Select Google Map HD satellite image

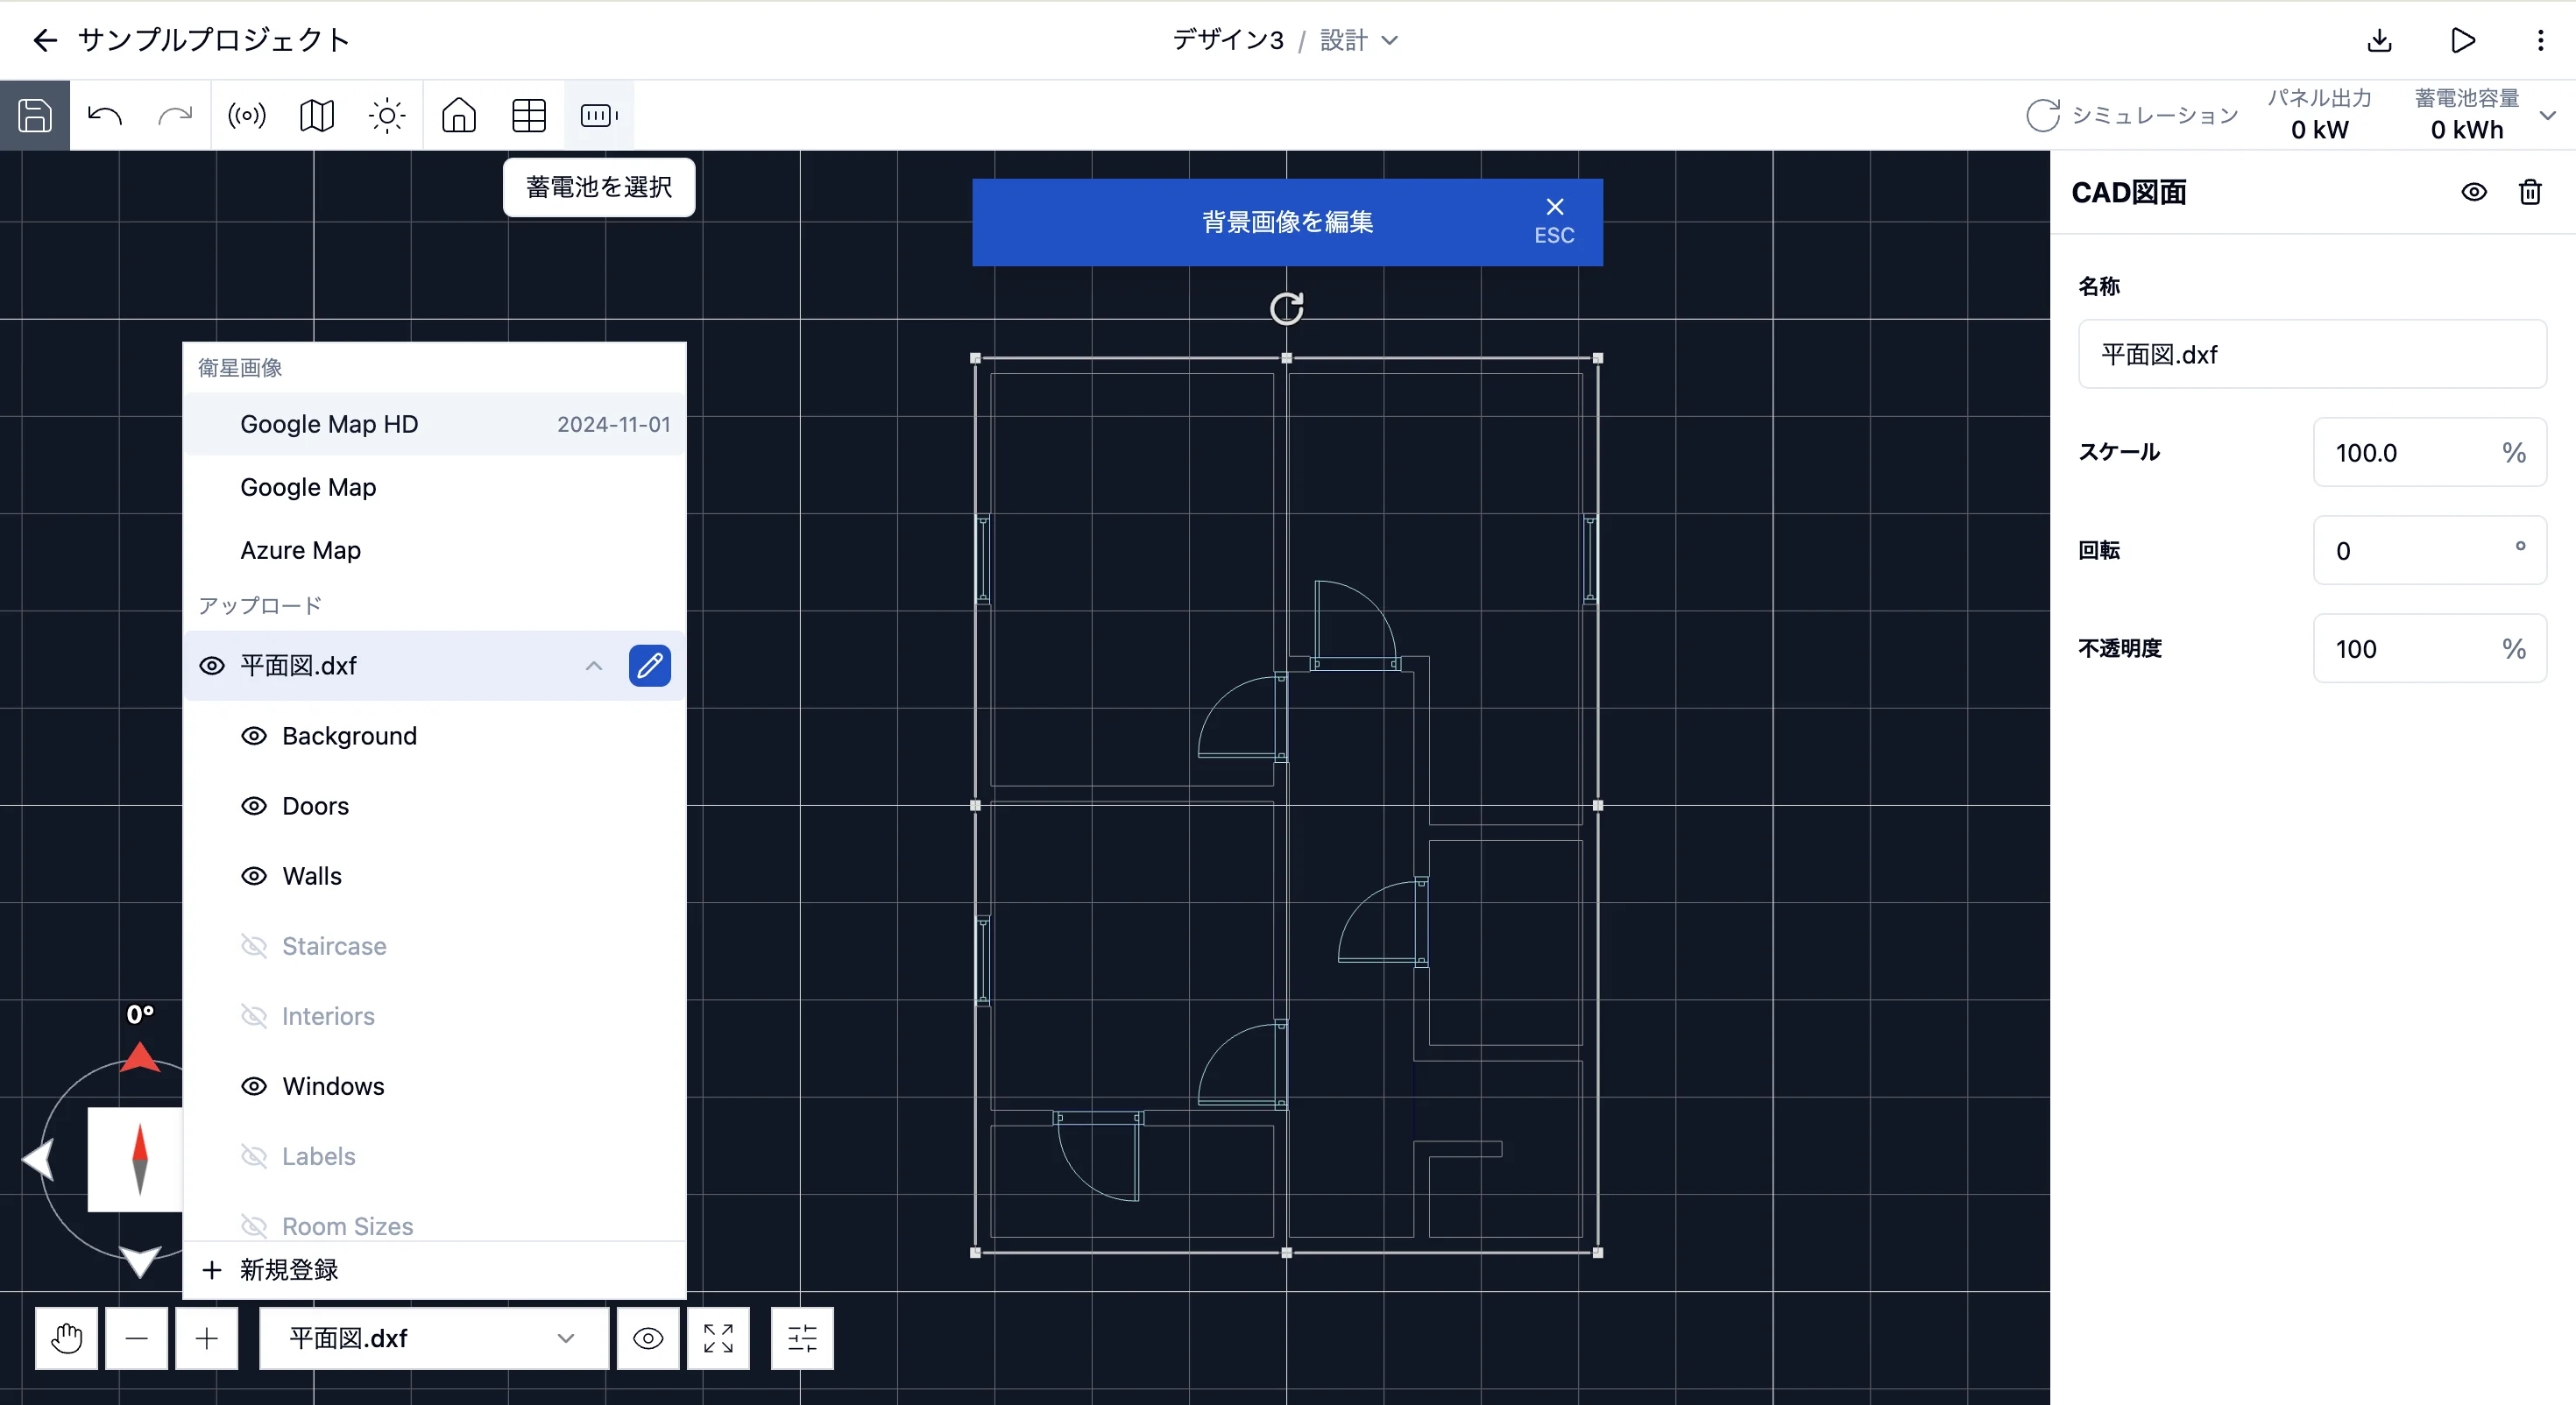(x=434, y=424)
